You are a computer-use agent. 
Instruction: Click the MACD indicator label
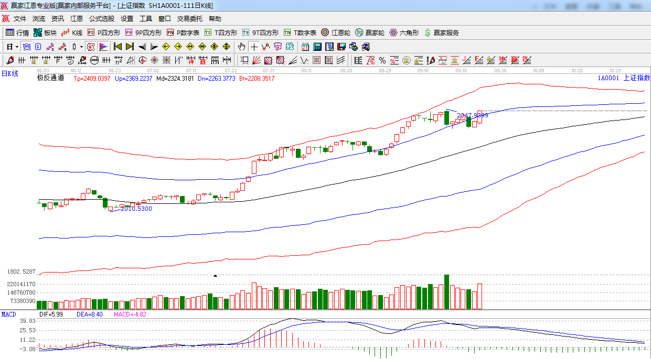(x=8, y=314)
